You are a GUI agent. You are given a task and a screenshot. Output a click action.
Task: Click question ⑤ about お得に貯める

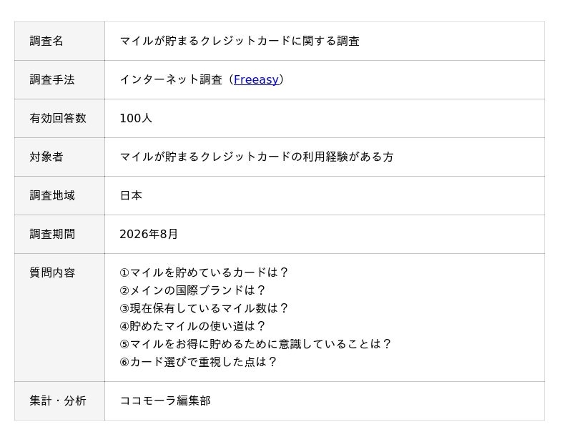point(255,344)
